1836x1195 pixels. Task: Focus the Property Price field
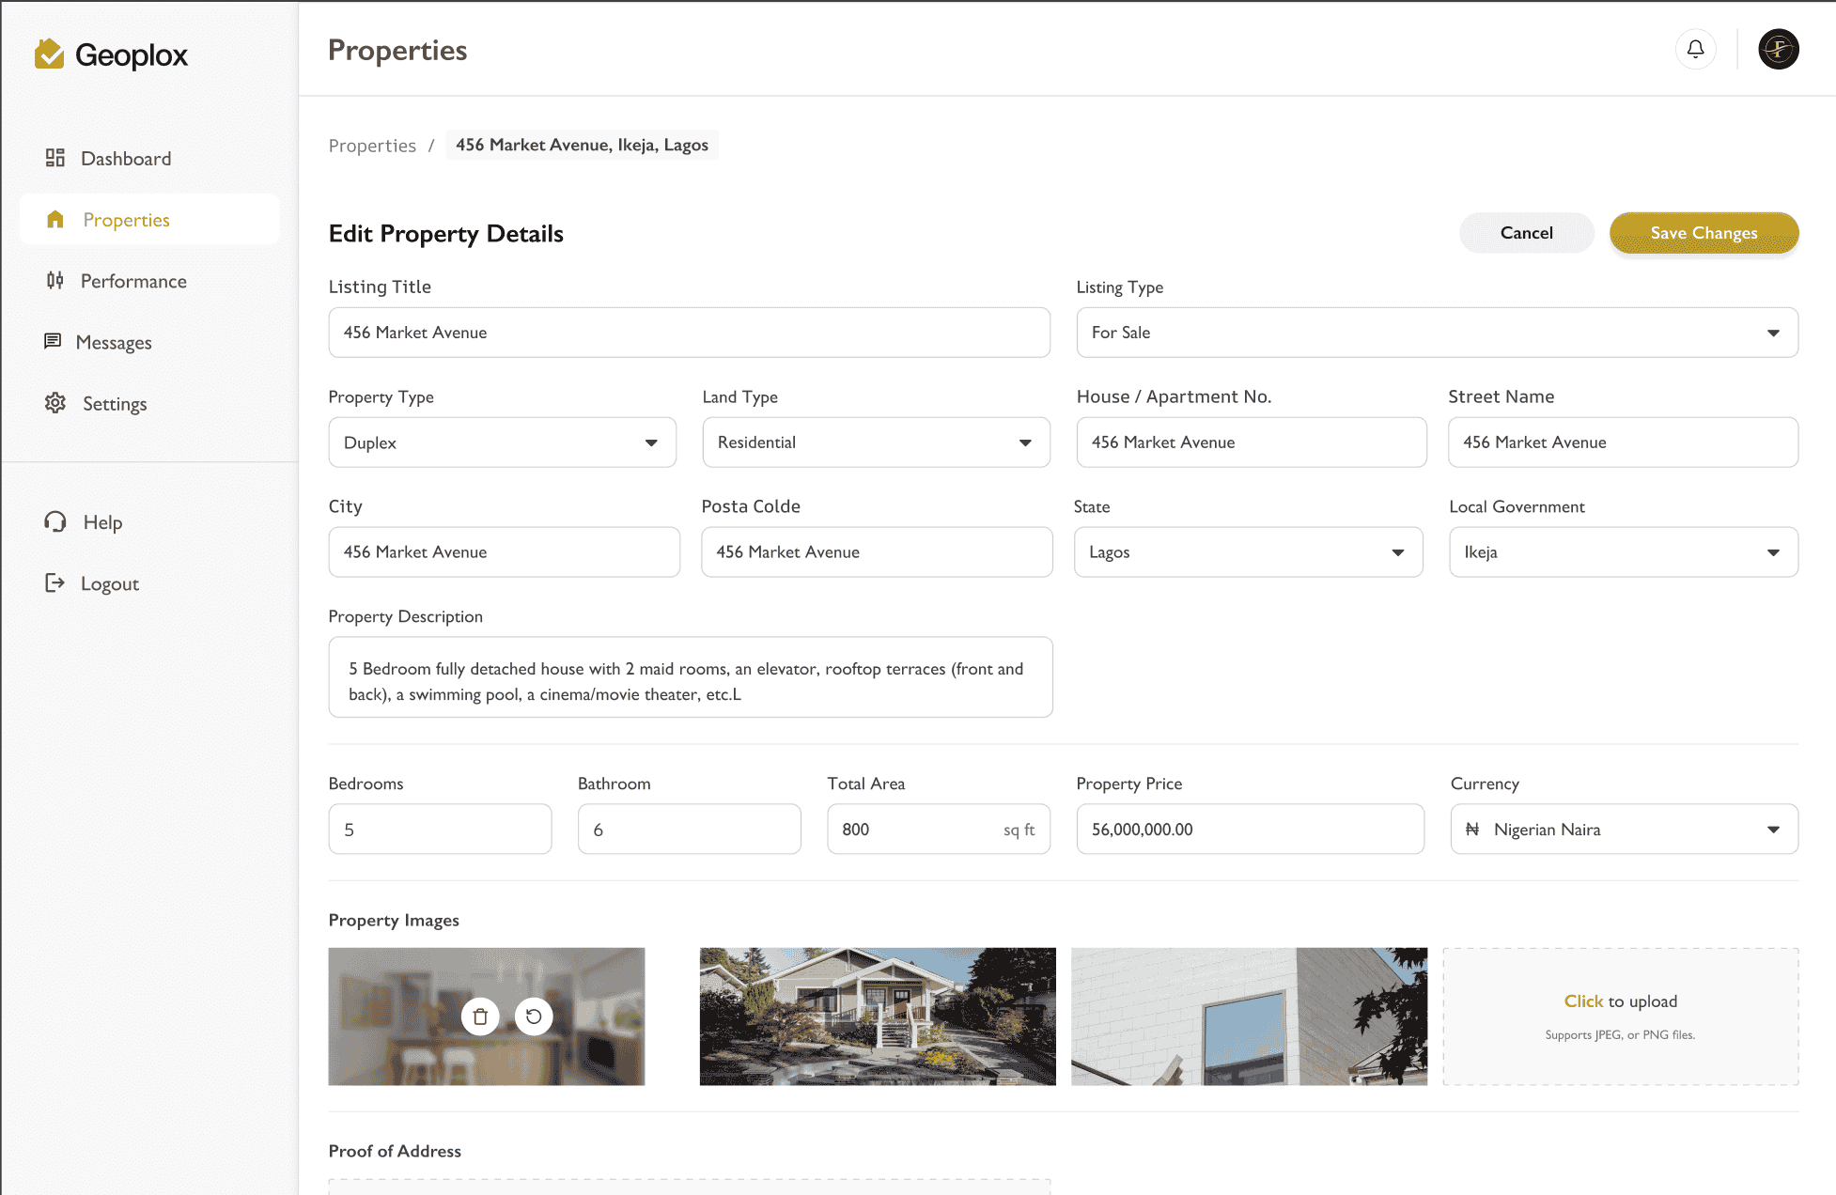(x=1250, y=829)
